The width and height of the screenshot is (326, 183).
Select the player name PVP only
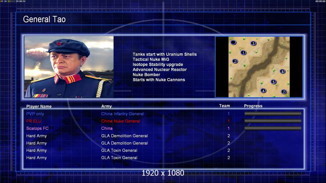35,114
